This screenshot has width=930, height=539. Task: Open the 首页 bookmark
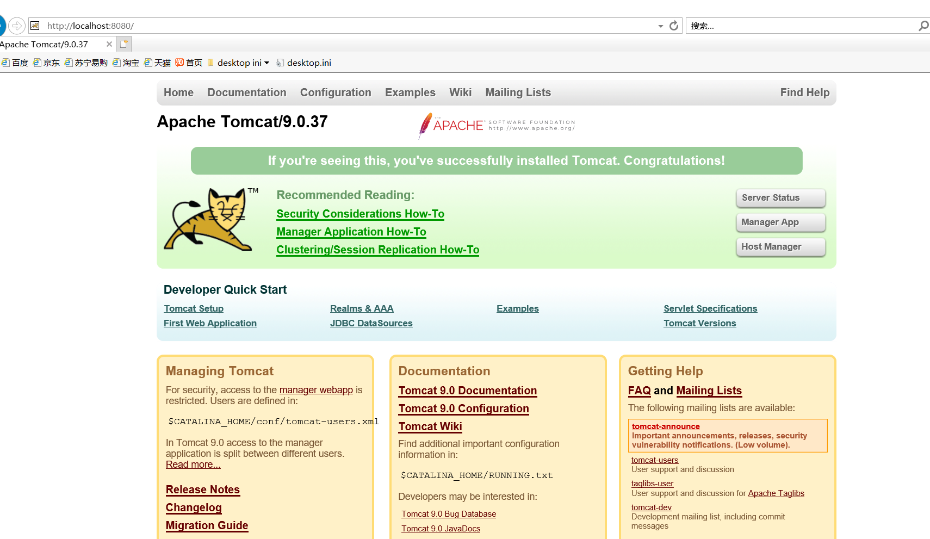click(189, 63)
